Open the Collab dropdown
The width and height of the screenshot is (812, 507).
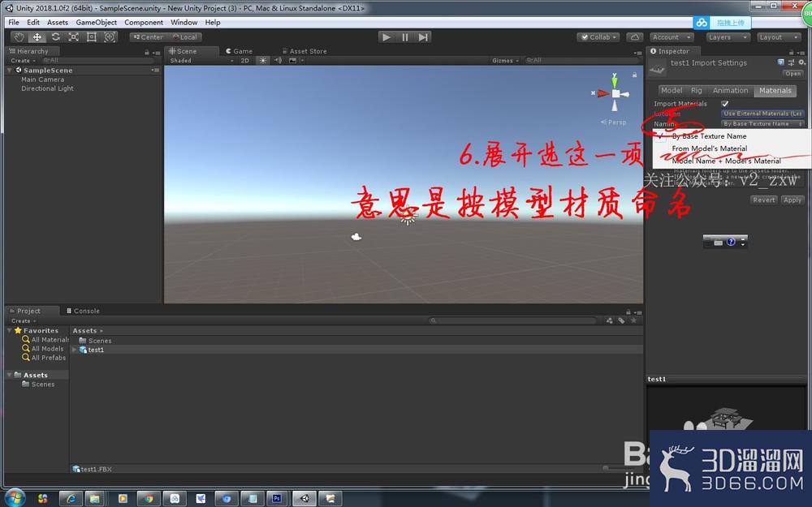click(598, 37)
